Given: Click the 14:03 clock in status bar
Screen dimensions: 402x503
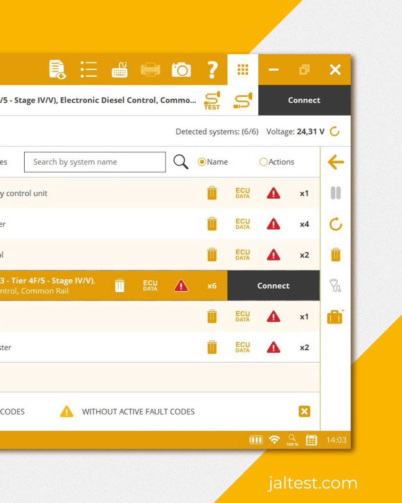Looking at the screenshot, I should 336,440.
